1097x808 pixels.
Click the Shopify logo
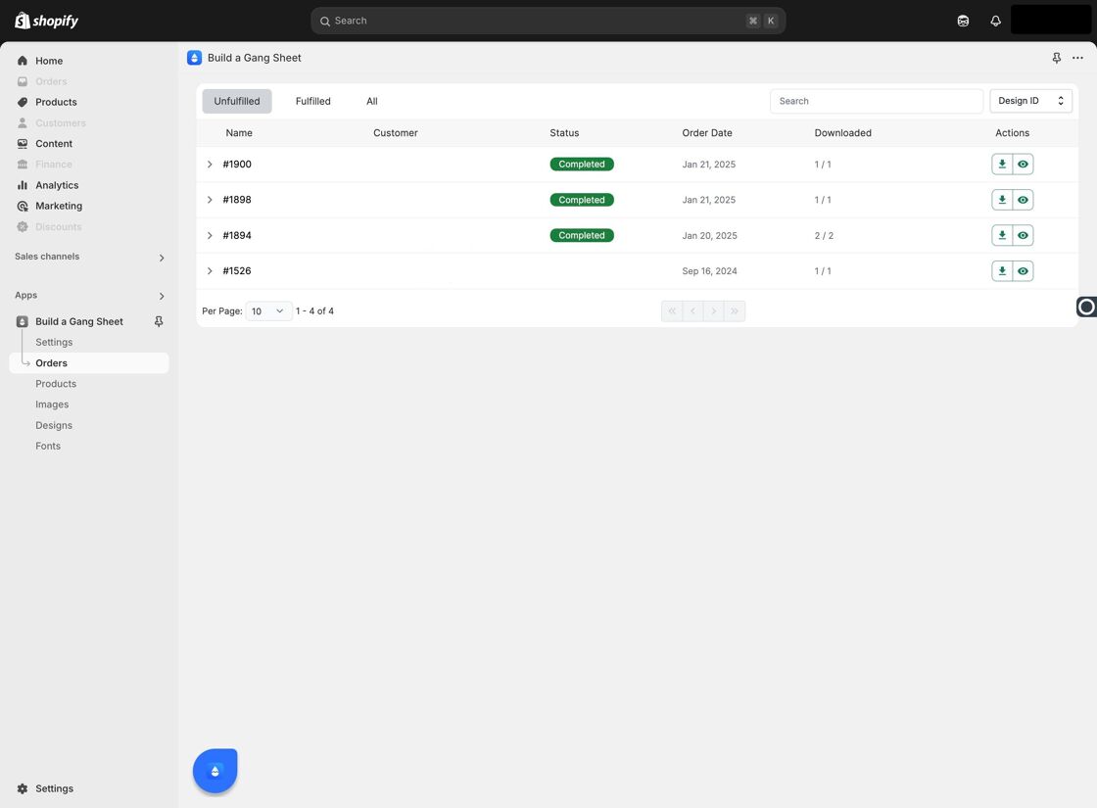click(x=46, y=21)
